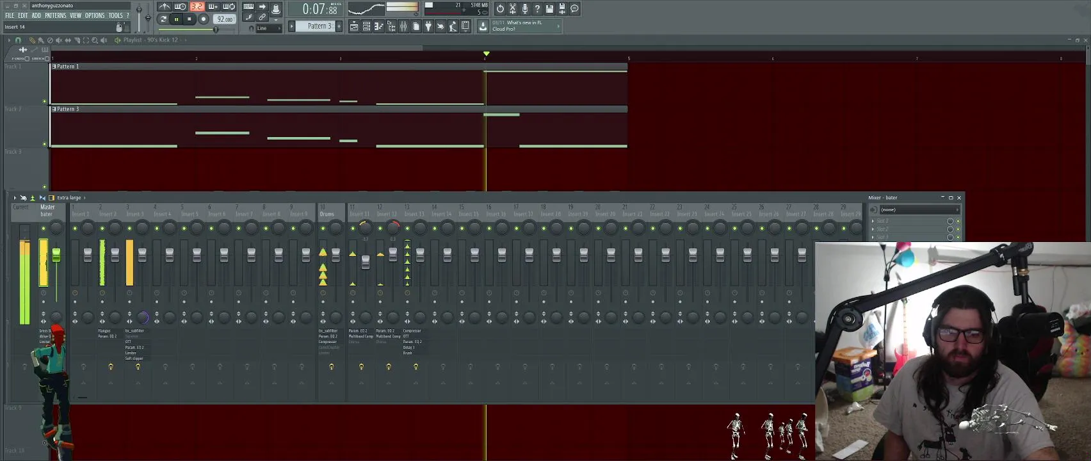Adjust the Insert 11 volume fader
This screenshot has width=1091, height=461.
click(366, 263)
